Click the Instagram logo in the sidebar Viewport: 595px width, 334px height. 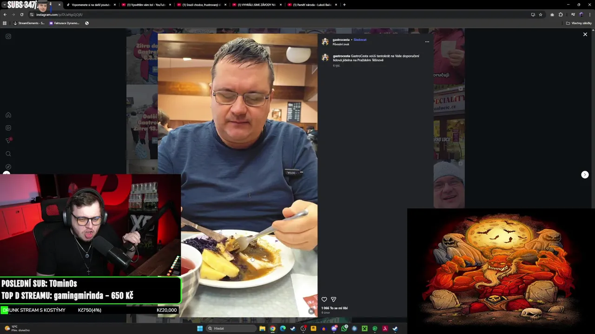(8, 37)
